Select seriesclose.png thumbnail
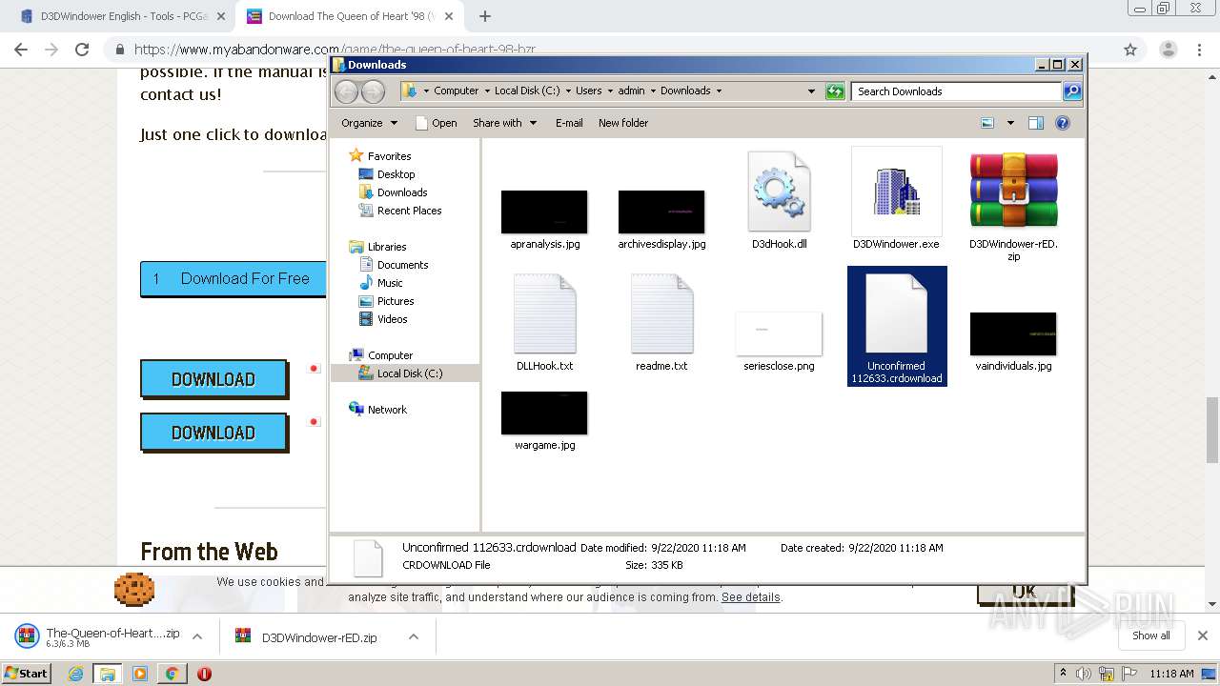1220x686 pixels. (779, 333)
